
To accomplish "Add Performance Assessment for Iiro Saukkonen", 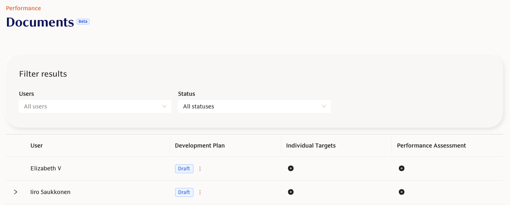I will (x=402, y=192).
